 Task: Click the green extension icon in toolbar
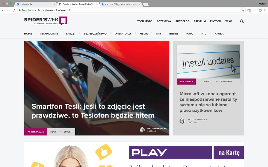click(260, 10)
